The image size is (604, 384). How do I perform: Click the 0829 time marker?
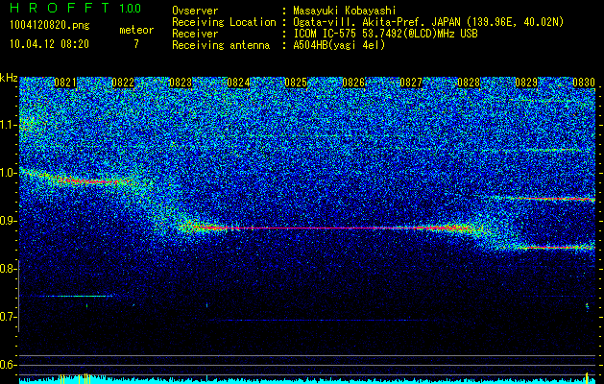point(526,83)
